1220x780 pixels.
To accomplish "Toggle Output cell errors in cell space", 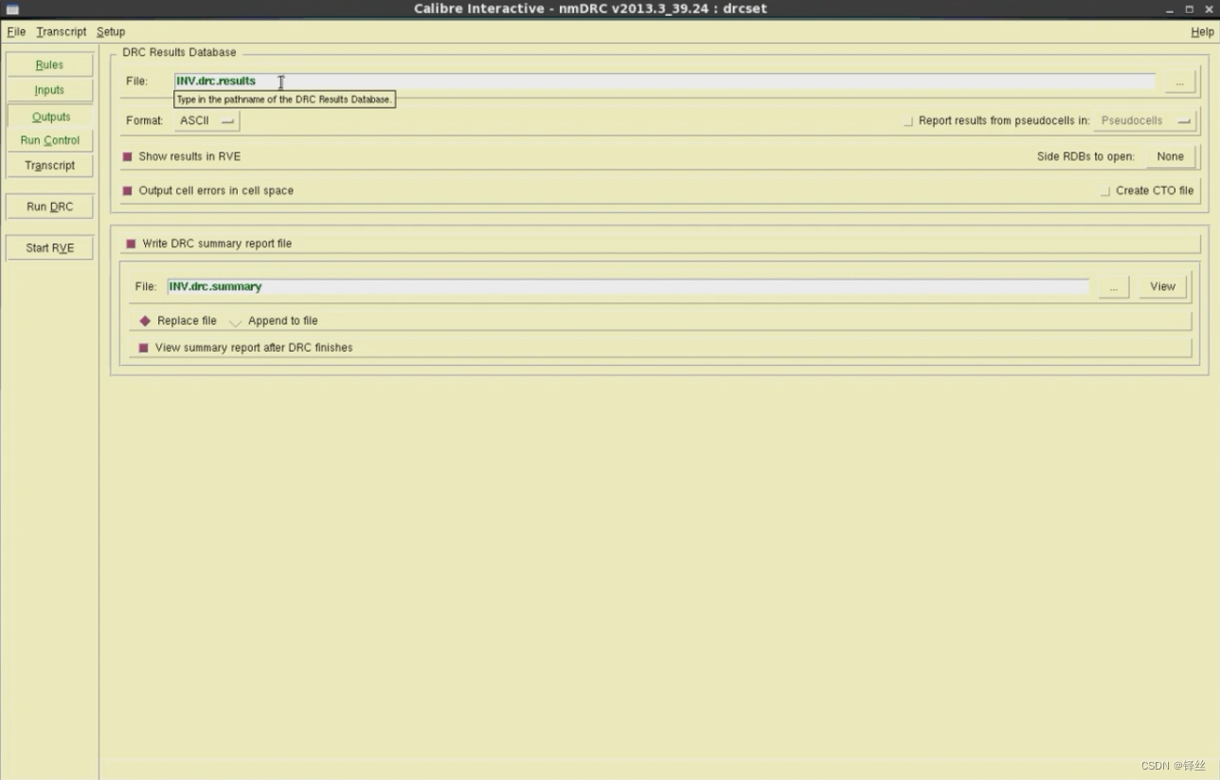I will 128,190.
